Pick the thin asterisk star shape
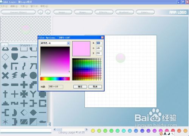189x136 pixels. (5, 122)
